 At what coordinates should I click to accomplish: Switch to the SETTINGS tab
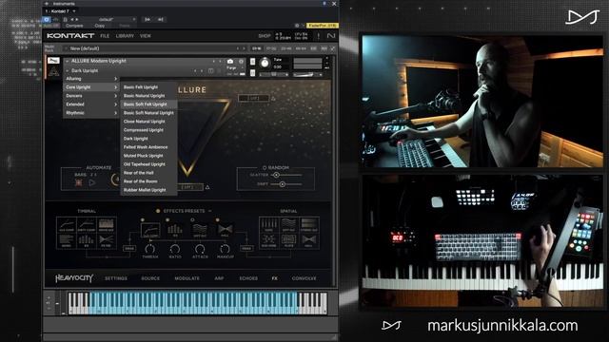(x=116, y=278)
